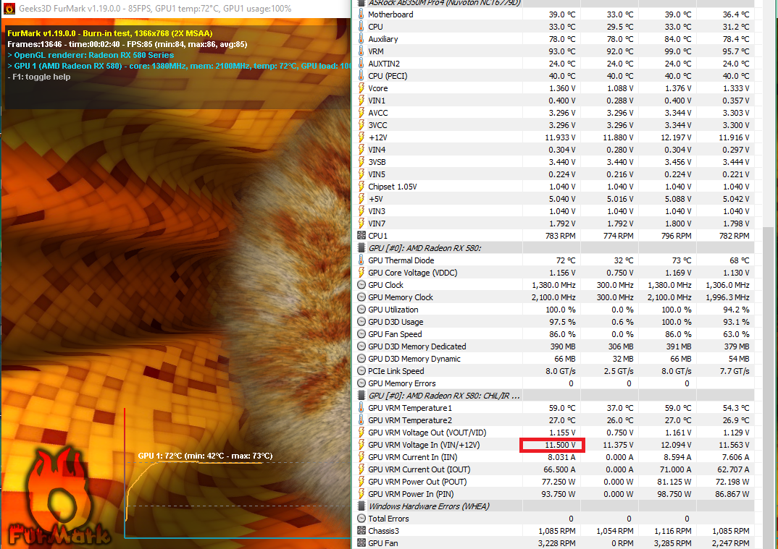Click the VRM temperature sensor icon
Viewport: 778px width, 549px height.
coord(361,51)
